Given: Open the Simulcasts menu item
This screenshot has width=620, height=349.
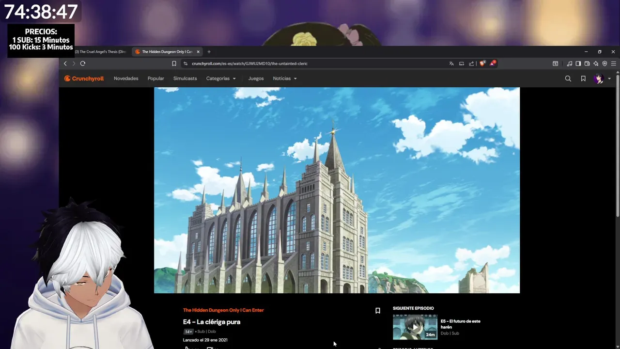Looking at the screenshot, I should coord(185,79).
